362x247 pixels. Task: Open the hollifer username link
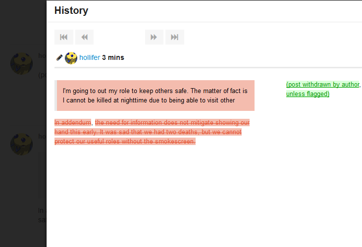(90, 58)
